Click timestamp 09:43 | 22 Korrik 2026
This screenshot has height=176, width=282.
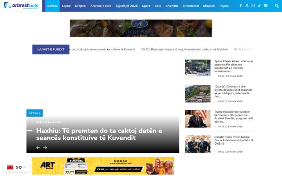[x=230, y=101]
